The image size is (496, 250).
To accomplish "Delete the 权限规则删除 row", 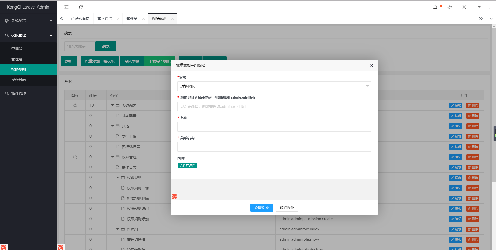I will pyautogui.click(x=473, y=198).
